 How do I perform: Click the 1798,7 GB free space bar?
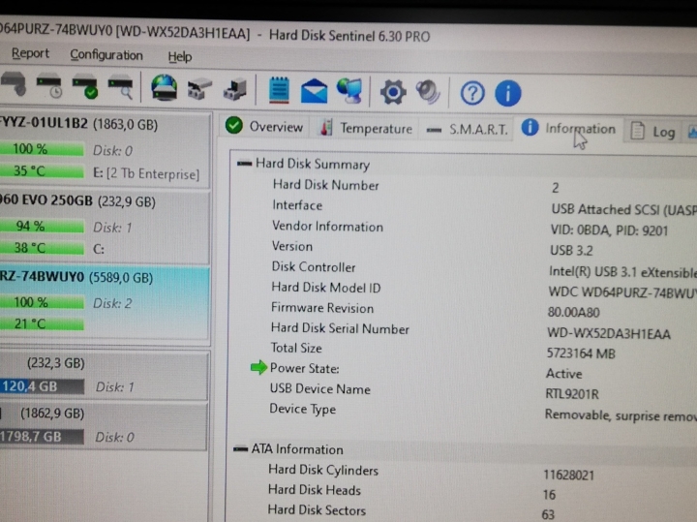(x=42, y=436)
